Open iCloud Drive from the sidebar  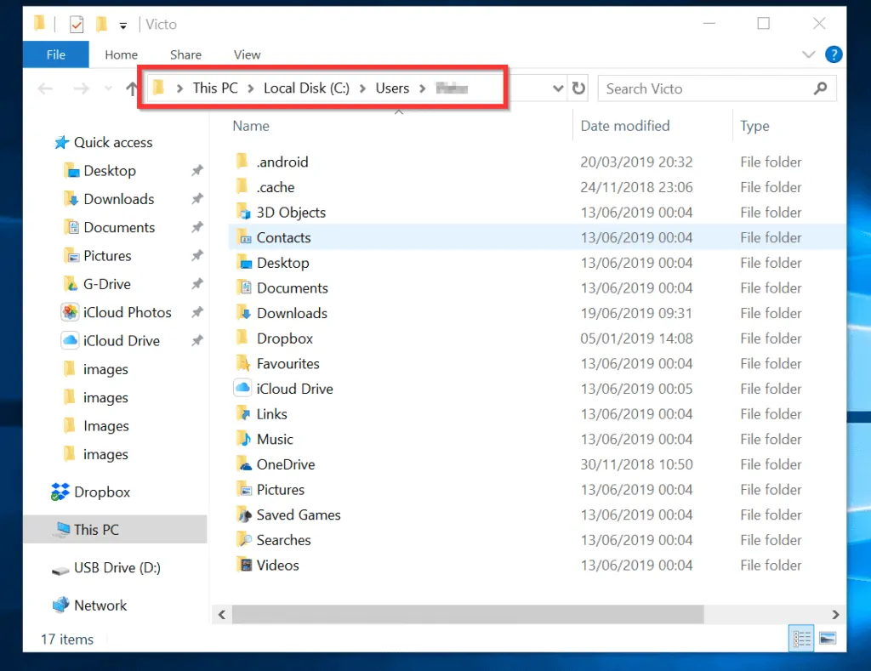coord(118,340)
